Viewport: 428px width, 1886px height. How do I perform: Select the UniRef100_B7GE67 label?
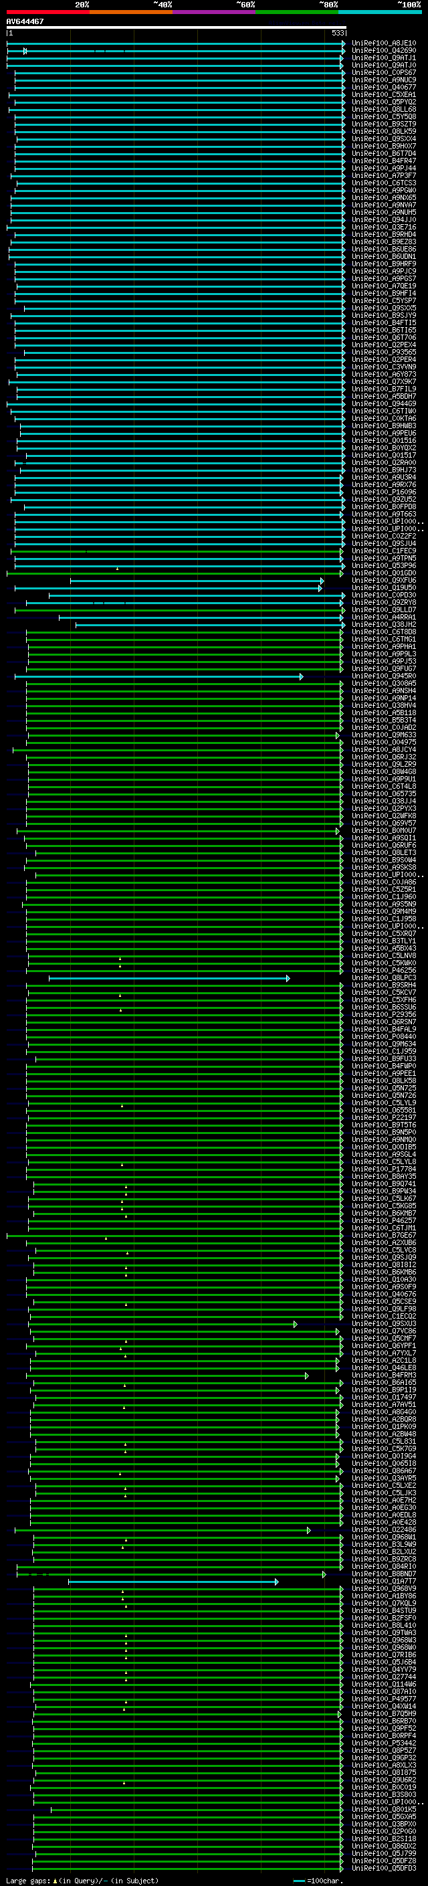(384, 1236)
